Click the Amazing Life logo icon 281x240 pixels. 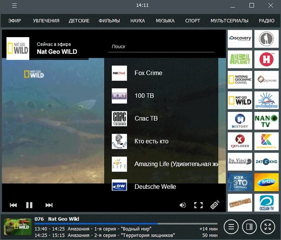[x=119, y=164]
